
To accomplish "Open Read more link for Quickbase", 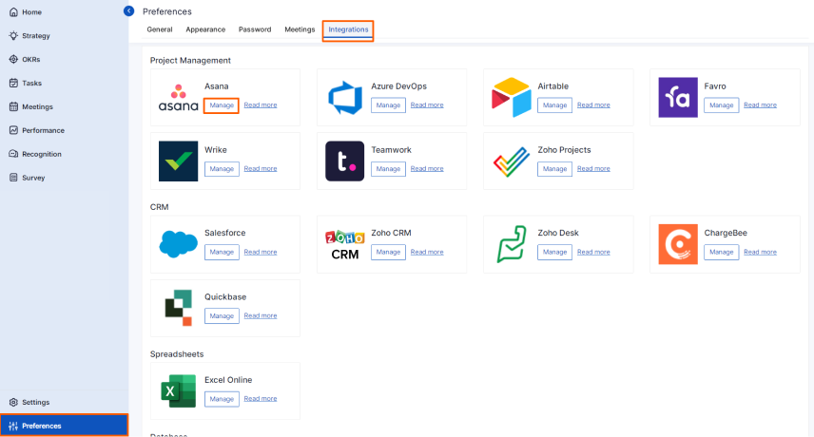I will (261, 315).
